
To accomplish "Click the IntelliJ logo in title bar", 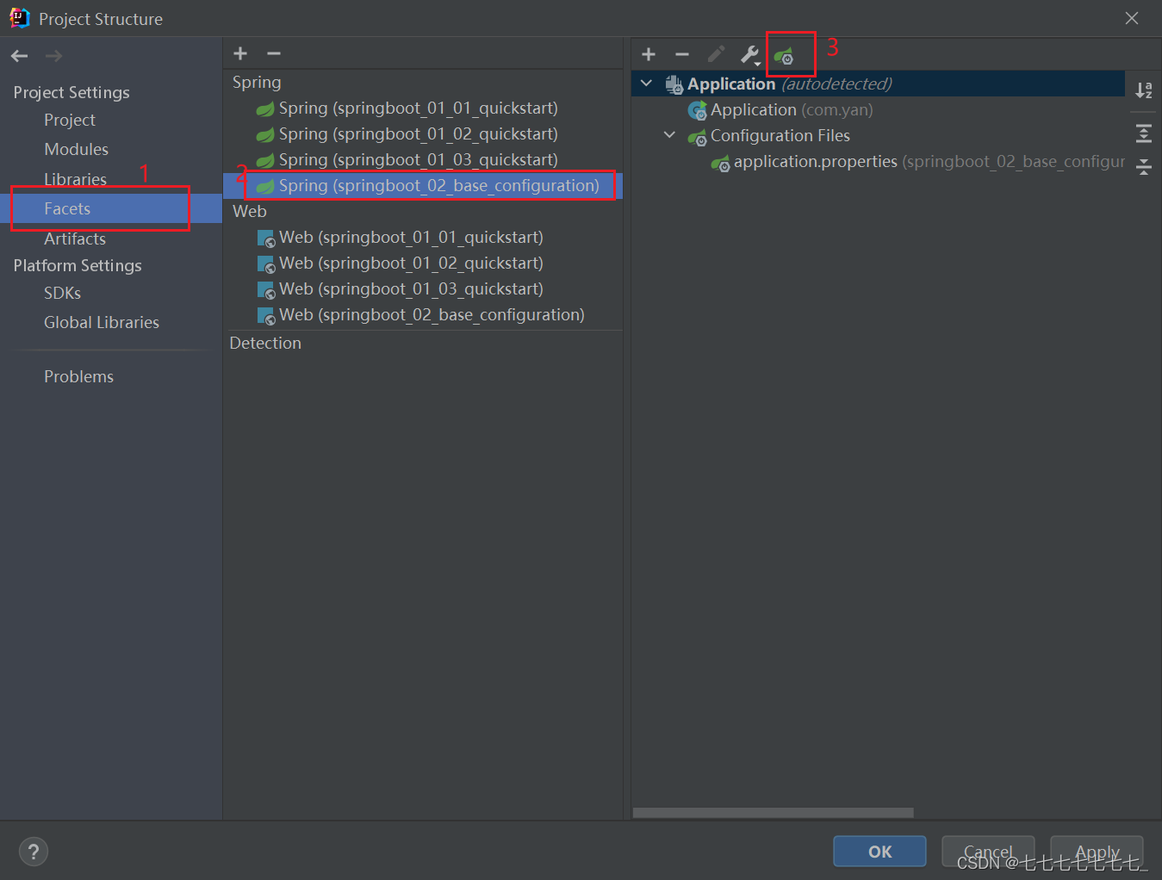I will click(x=19, y=18).
